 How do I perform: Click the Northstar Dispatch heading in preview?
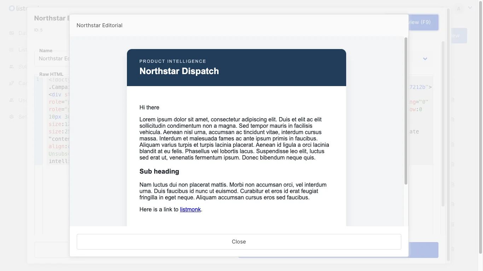click(179, 71)
